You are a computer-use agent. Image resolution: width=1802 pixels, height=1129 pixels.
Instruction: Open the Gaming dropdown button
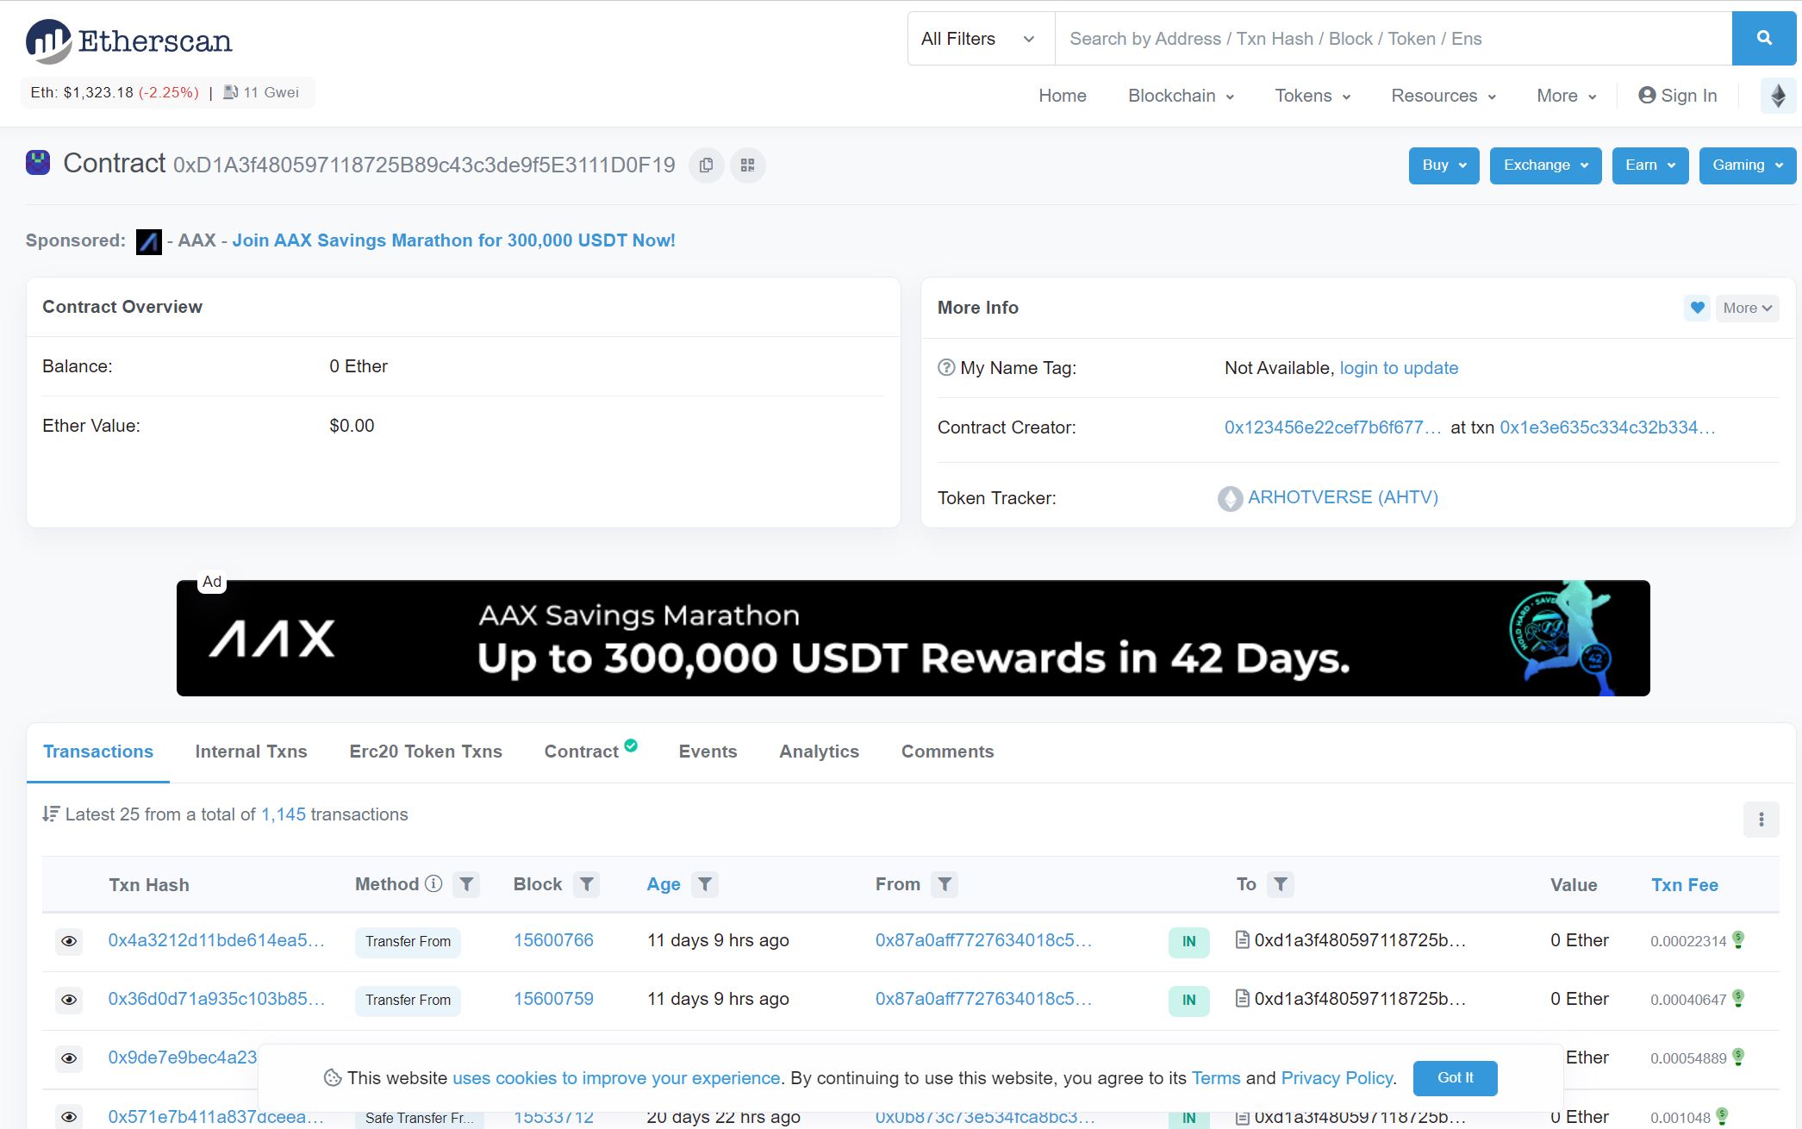[1747, 165]
